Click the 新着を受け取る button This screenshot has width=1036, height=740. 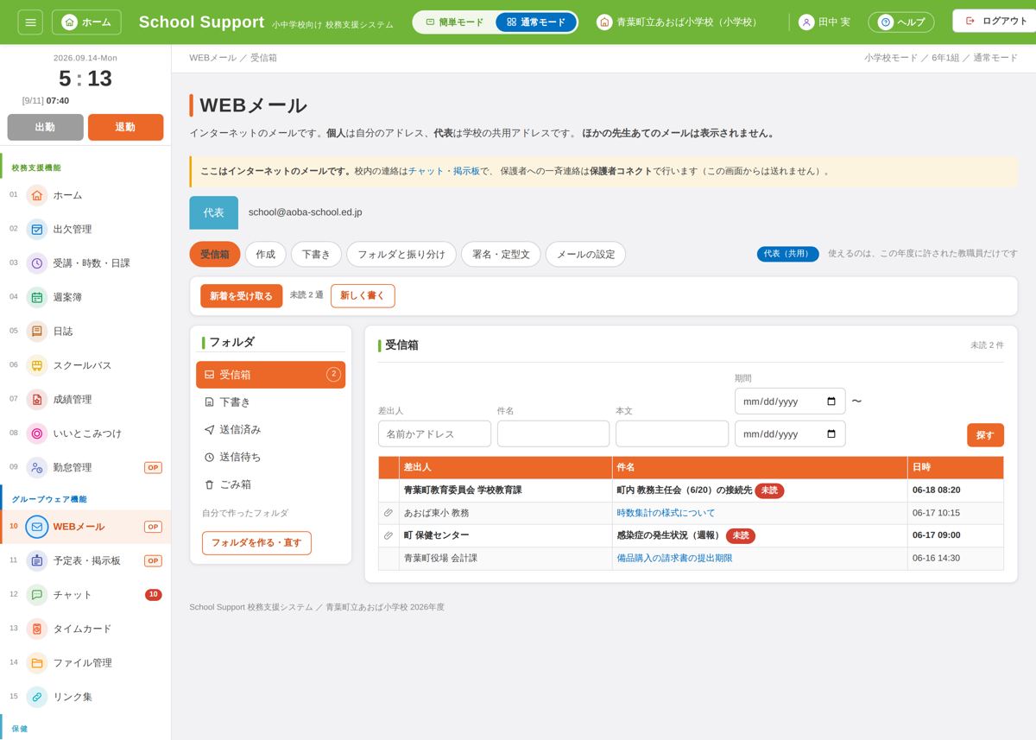[241, 296]
